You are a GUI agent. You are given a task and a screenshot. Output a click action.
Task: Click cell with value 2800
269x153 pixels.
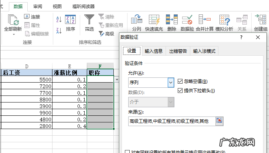pyautogui.click(x=27, y=126)
